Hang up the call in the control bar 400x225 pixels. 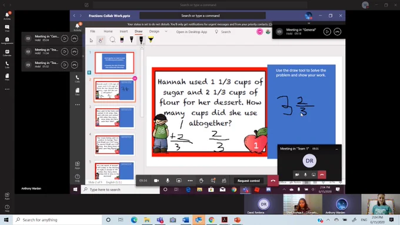tap(273, 181)
